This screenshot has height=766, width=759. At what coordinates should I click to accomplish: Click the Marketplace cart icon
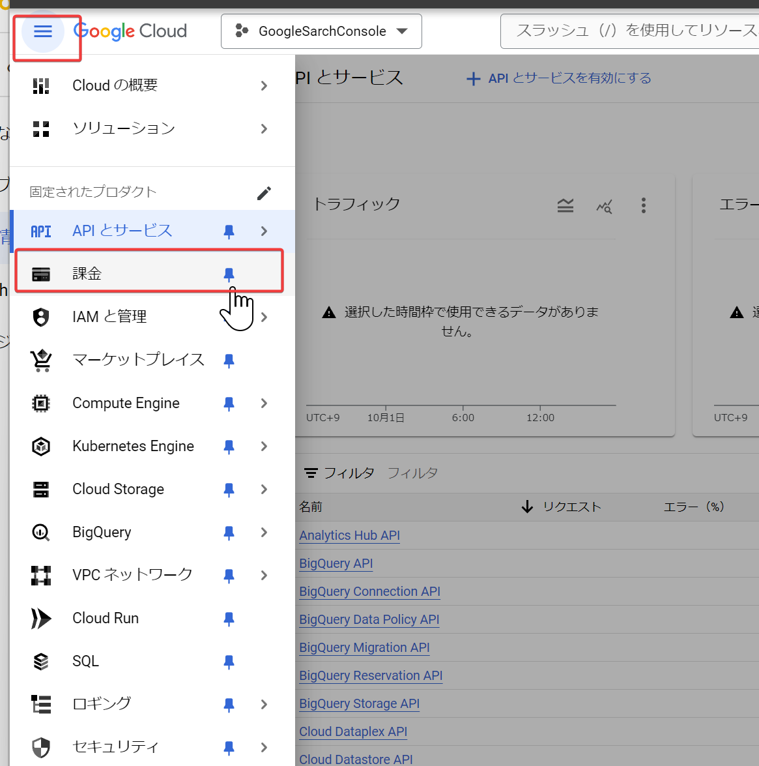[x=41, y=361]
